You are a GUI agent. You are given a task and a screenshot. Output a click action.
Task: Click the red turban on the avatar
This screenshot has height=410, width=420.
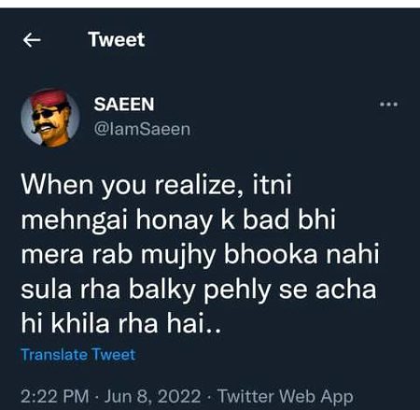click(x=49, y=96)
